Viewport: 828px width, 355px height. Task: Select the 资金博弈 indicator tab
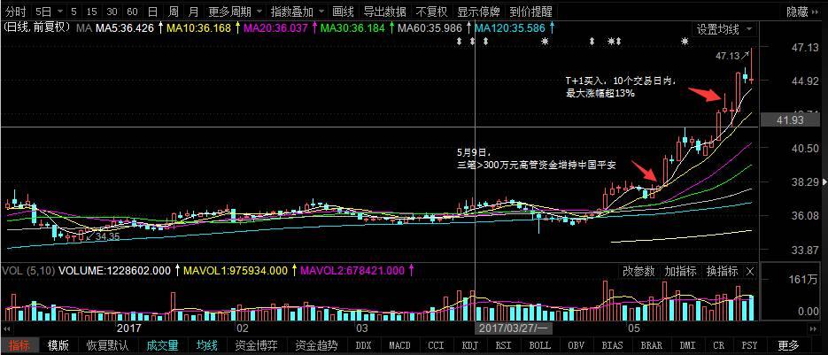point(256,345)
